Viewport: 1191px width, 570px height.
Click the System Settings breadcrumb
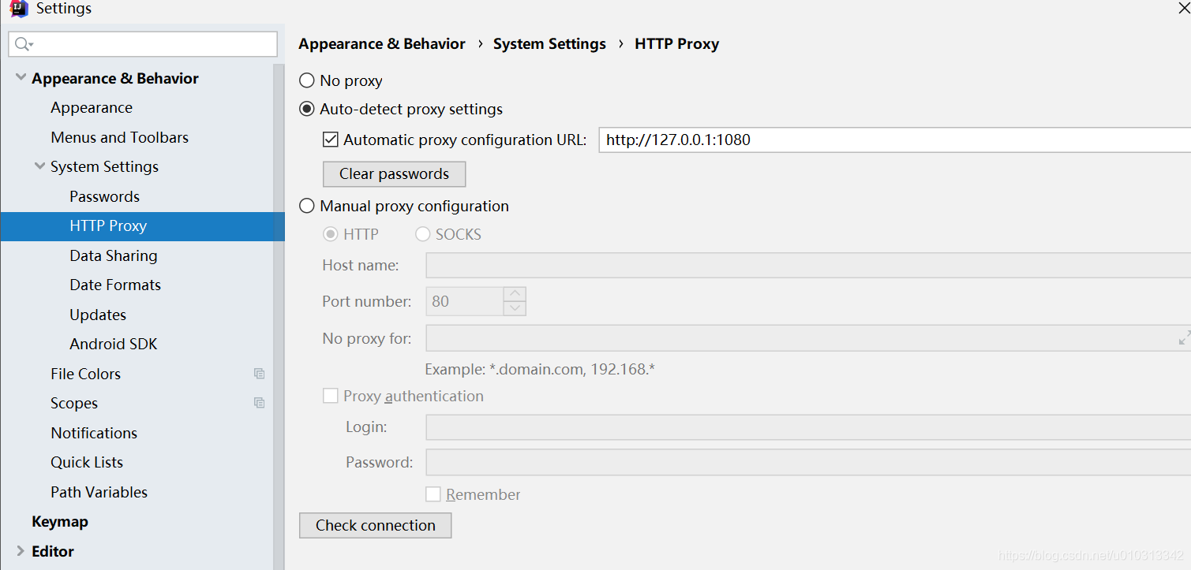(x=549, y=43)
